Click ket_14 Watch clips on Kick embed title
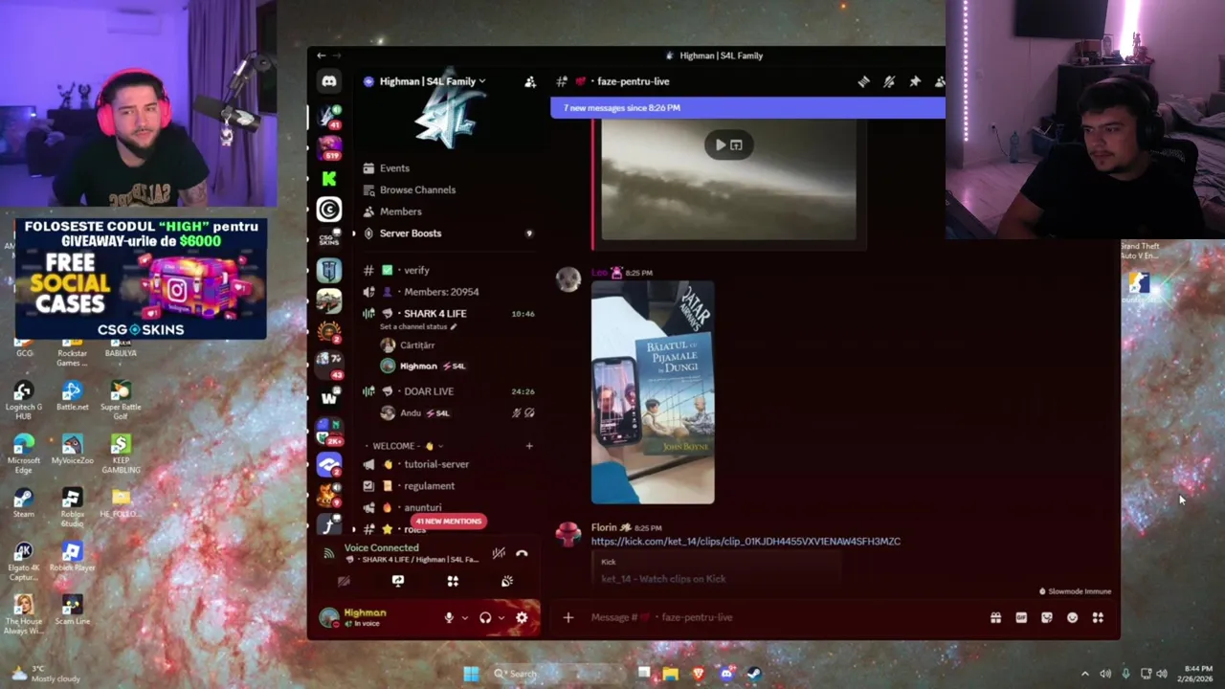 click(x=663, y=579)
